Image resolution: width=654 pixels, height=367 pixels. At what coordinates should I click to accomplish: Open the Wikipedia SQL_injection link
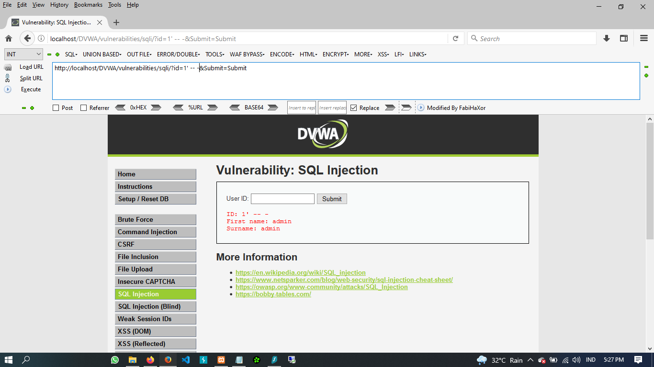301,273
